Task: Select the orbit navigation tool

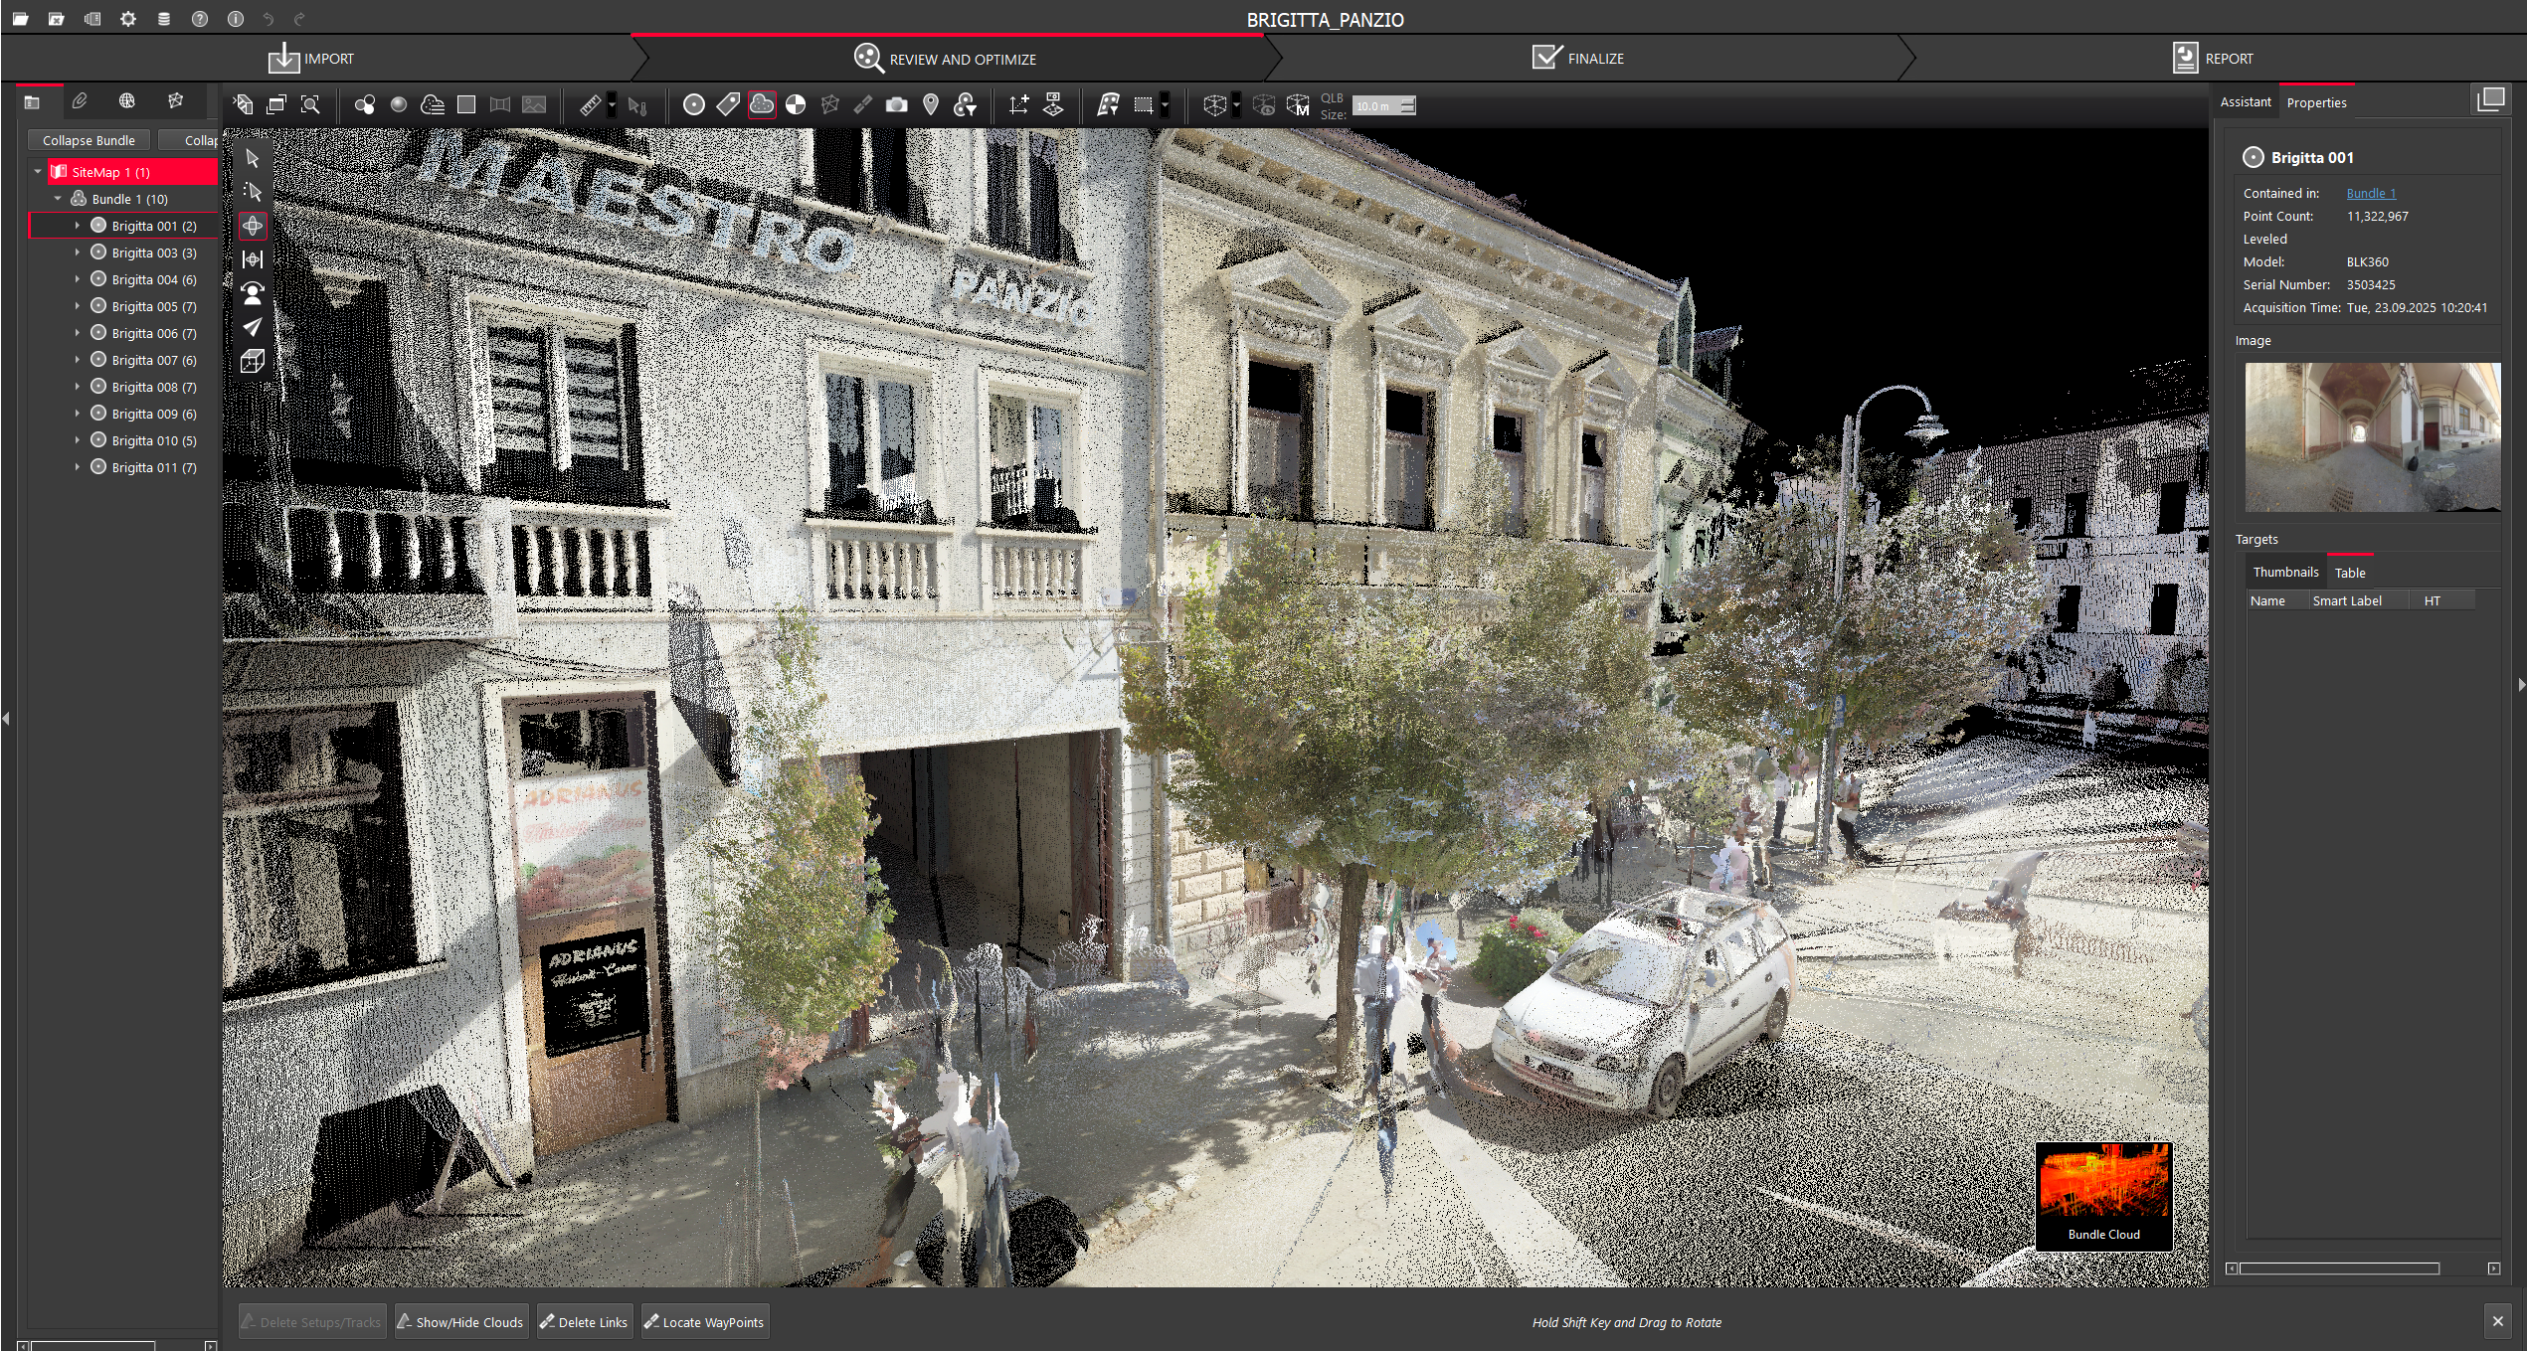Action: point(253,226)
